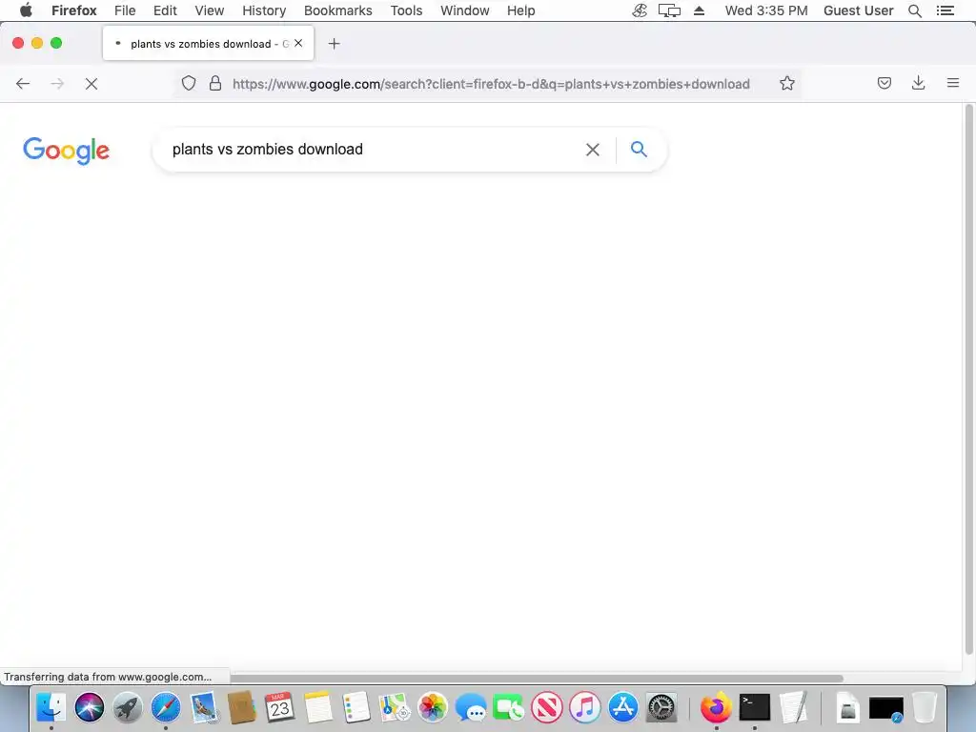Open a new tab

pyautogui.click(x=335, y=44)
